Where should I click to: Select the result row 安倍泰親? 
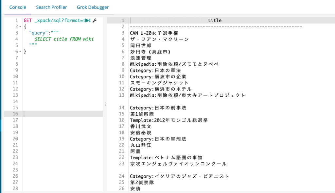pyautogui.click(x=141, y=133)
